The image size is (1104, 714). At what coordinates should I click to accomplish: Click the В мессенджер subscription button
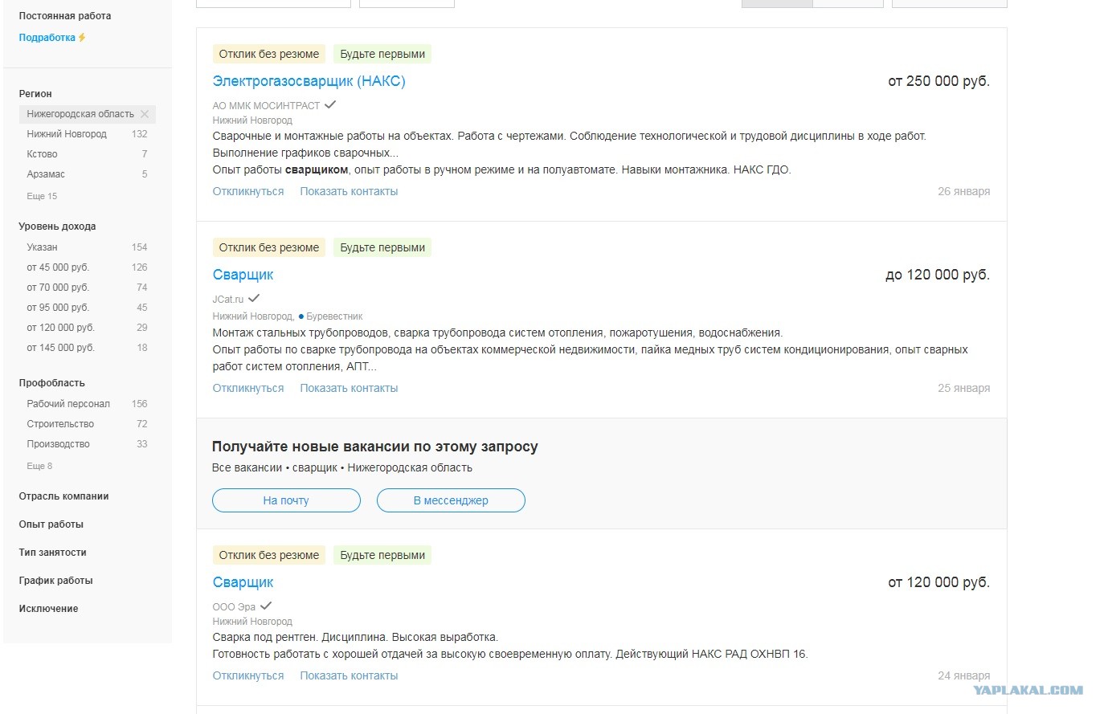coord(451,500)
